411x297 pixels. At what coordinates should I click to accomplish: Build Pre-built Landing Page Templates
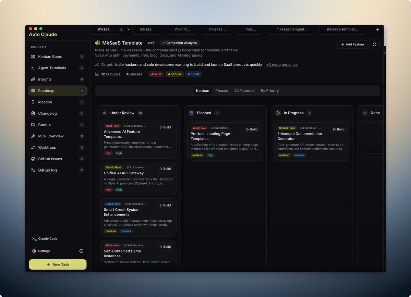point(252,129)
